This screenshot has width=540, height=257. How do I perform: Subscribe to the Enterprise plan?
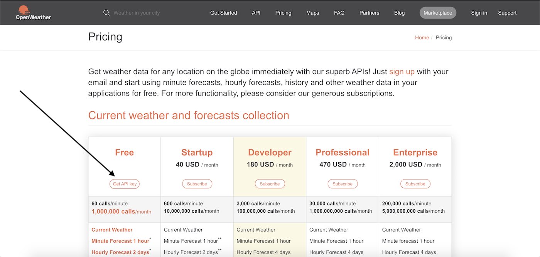point(415,184)
